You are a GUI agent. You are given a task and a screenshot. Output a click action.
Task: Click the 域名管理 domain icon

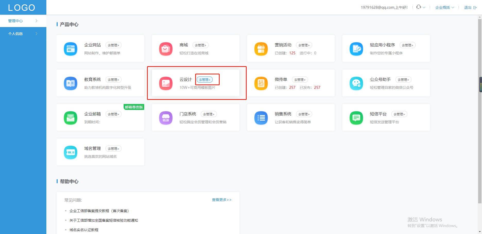click(x=70, y=152)
